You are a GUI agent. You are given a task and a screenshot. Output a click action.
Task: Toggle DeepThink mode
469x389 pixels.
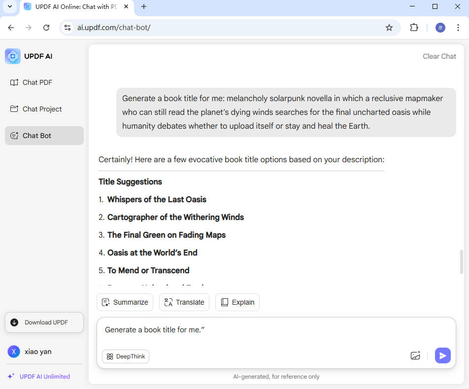(126, 356)
